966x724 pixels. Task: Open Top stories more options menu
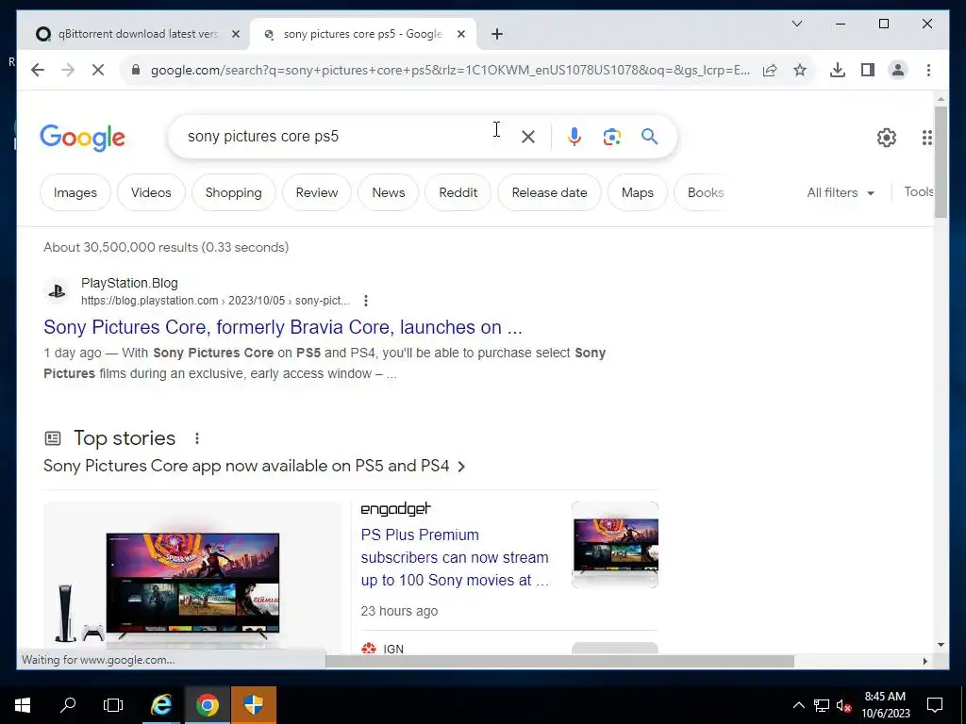pyautogui.click(x=197, y=438)
